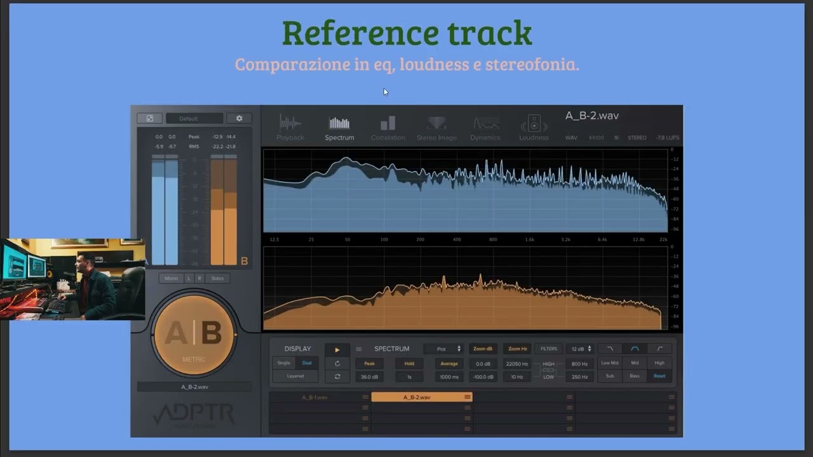Image resolution: width=813 pixels, height=457 pixels.
Task: Switch to the Correlation meter icon
Action: coord(387,123)
